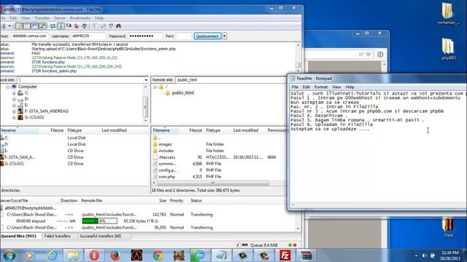The height and width of the screenshot is (262, 467).
Task: Click the binoculars file search icon
Action: [118, 26]
